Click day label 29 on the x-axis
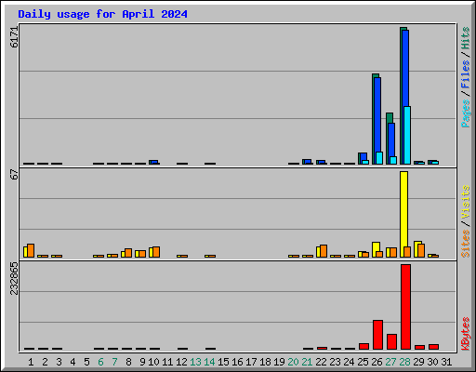The width and height of the screenshot is (476, 372). click(x=418, y=362)
